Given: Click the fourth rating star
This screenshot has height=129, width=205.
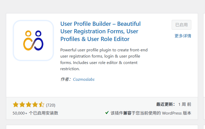Looking at the screenshot, I should (35, 104).
